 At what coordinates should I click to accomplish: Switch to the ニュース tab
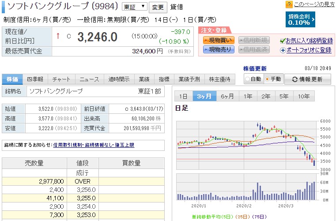[89, 79]
